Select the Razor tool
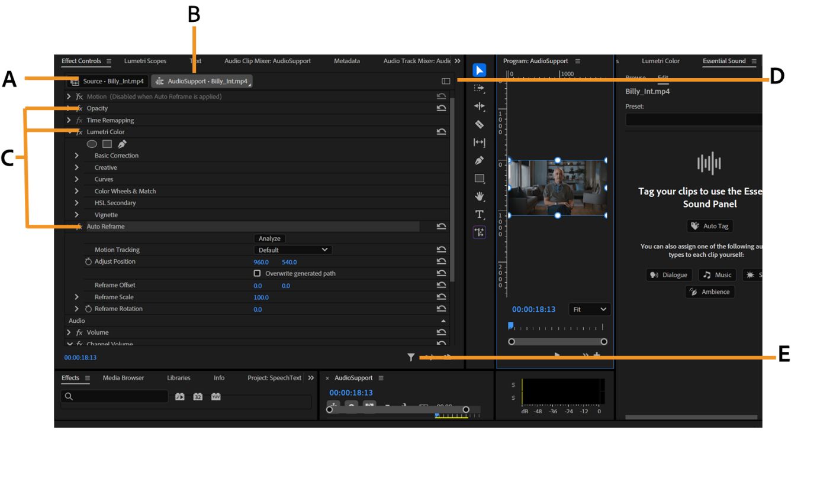 [479, 124]
